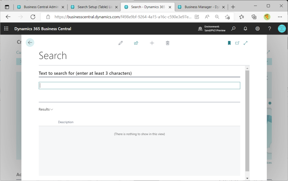Add this page to favorites
Image resolution: width=288 pixels, height=181 pixels.
[227, 17]
